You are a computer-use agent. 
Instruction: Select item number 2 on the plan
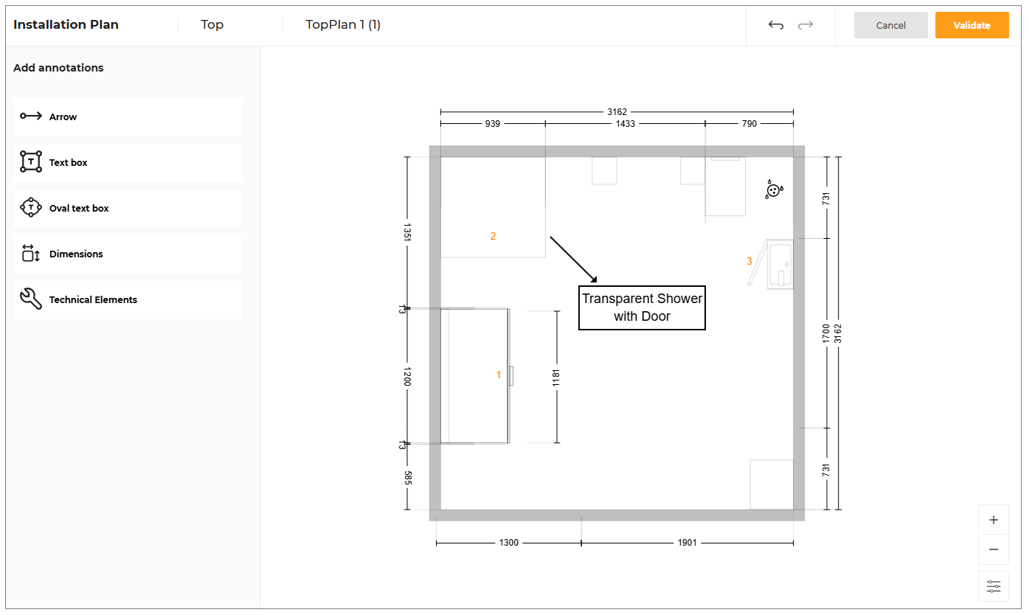[493, 237]
